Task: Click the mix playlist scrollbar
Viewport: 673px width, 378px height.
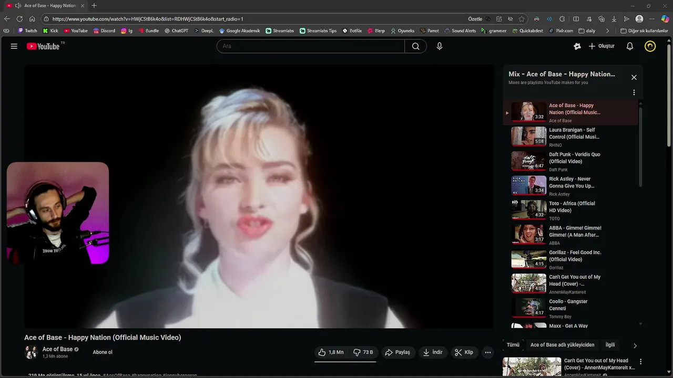Action: tap(640, 147)
